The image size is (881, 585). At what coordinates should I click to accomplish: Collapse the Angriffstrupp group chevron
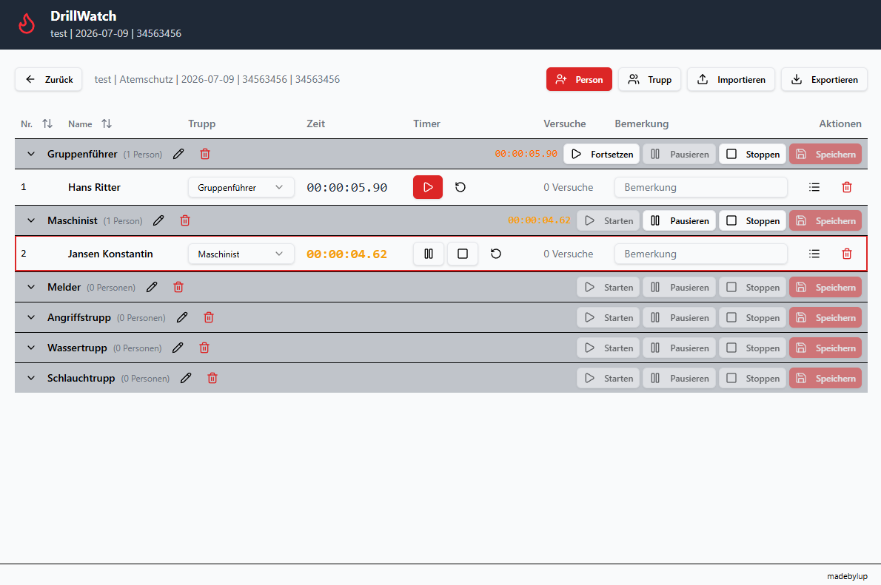tap(31, 318)
